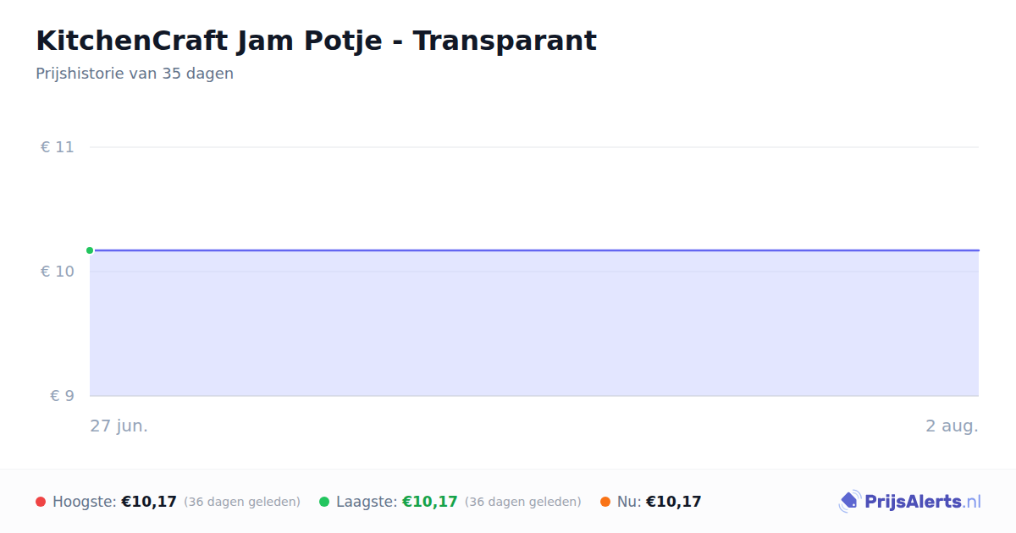Click the chart title KitchenCraft Jam Potje
The height and width of the screenshot is (533, 1016).
[316, 41]
